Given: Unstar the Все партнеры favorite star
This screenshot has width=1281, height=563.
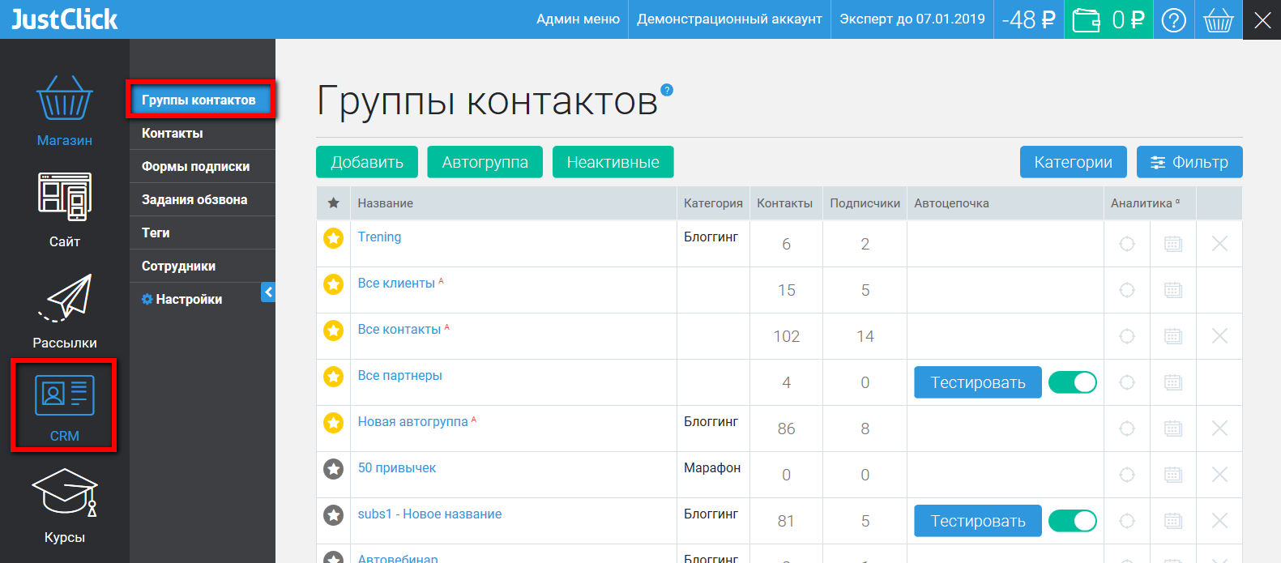Looking at the screenshot, I should coord(333,376).
